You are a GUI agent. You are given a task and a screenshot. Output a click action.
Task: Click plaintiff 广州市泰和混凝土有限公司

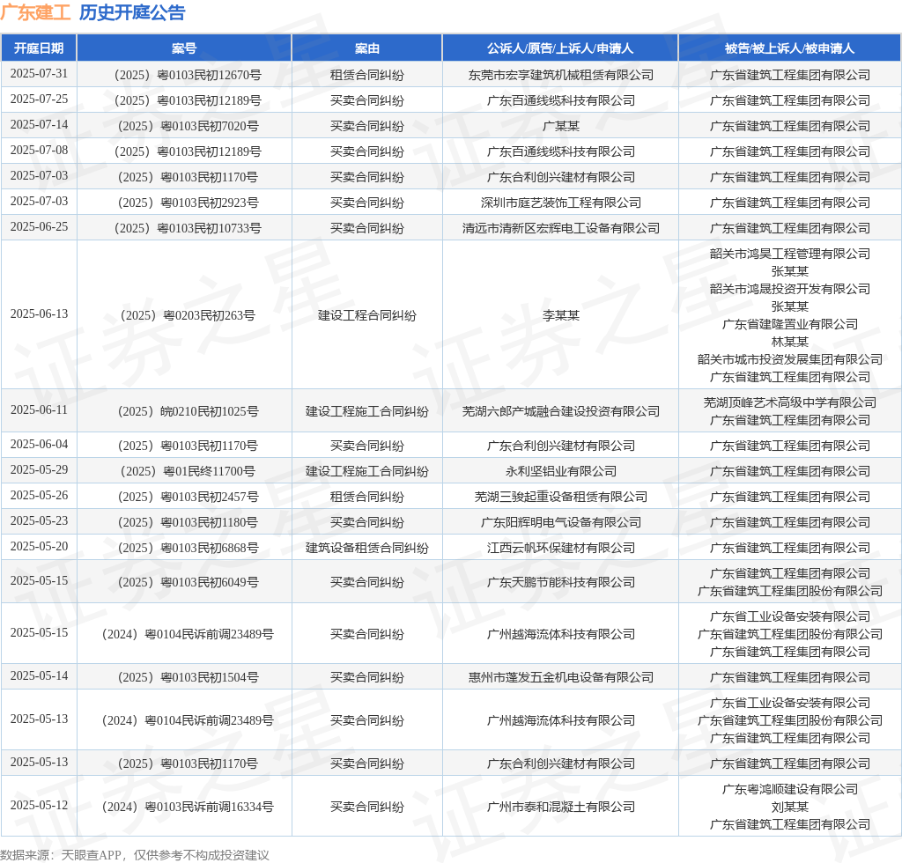click(561, 807)
